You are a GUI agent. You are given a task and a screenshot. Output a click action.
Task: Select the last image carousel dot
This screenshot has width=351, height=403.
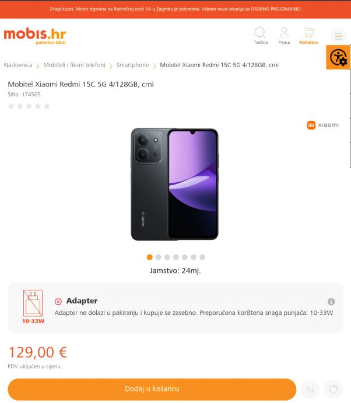point(202,257)
